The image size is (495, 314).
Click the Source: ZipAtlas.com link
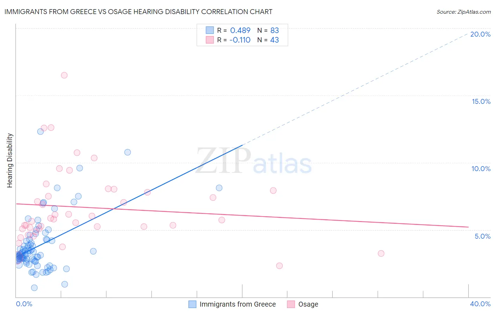tap(464, 12)
